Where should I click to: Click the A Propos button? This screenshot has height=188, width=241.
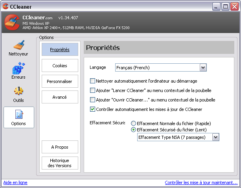60,147
